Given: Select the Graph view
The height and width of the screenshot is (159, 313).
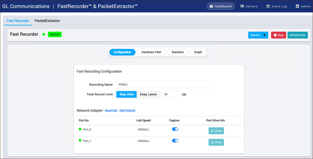Looking at the screenshot, I should pyautogui.click(x=198, y=52).
